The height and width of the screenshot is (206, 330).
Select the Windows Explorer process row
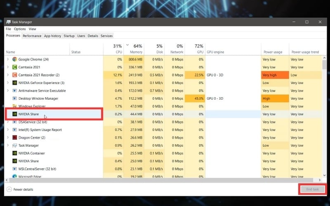point(163,106)
